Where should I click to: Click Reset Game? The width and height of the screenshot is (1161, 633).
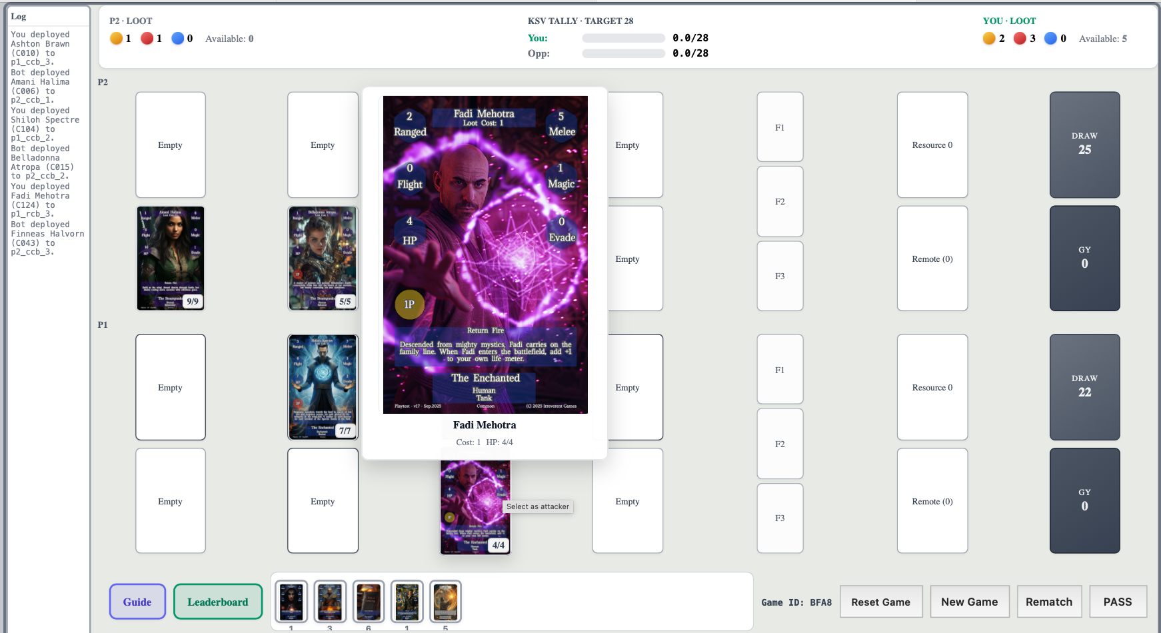point(881,601)
